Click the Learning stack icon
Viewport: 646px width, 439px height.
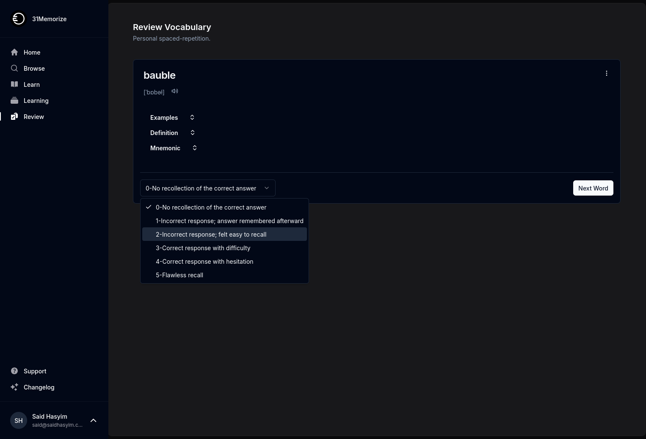click(x=14, y=100)
